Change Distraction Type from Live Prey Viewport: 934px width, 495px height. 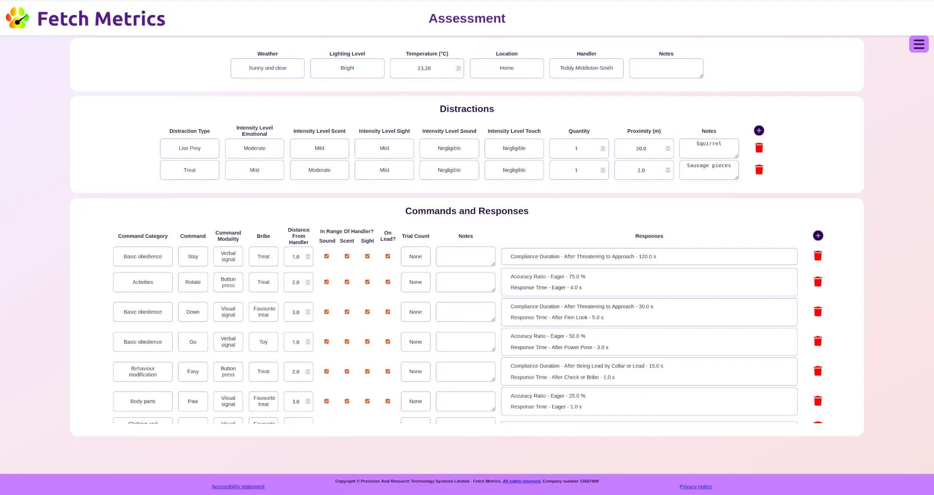click(x=189, y=148)
